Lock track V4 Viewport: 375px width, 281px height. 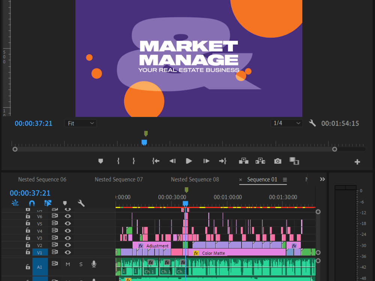coord(28,230)
